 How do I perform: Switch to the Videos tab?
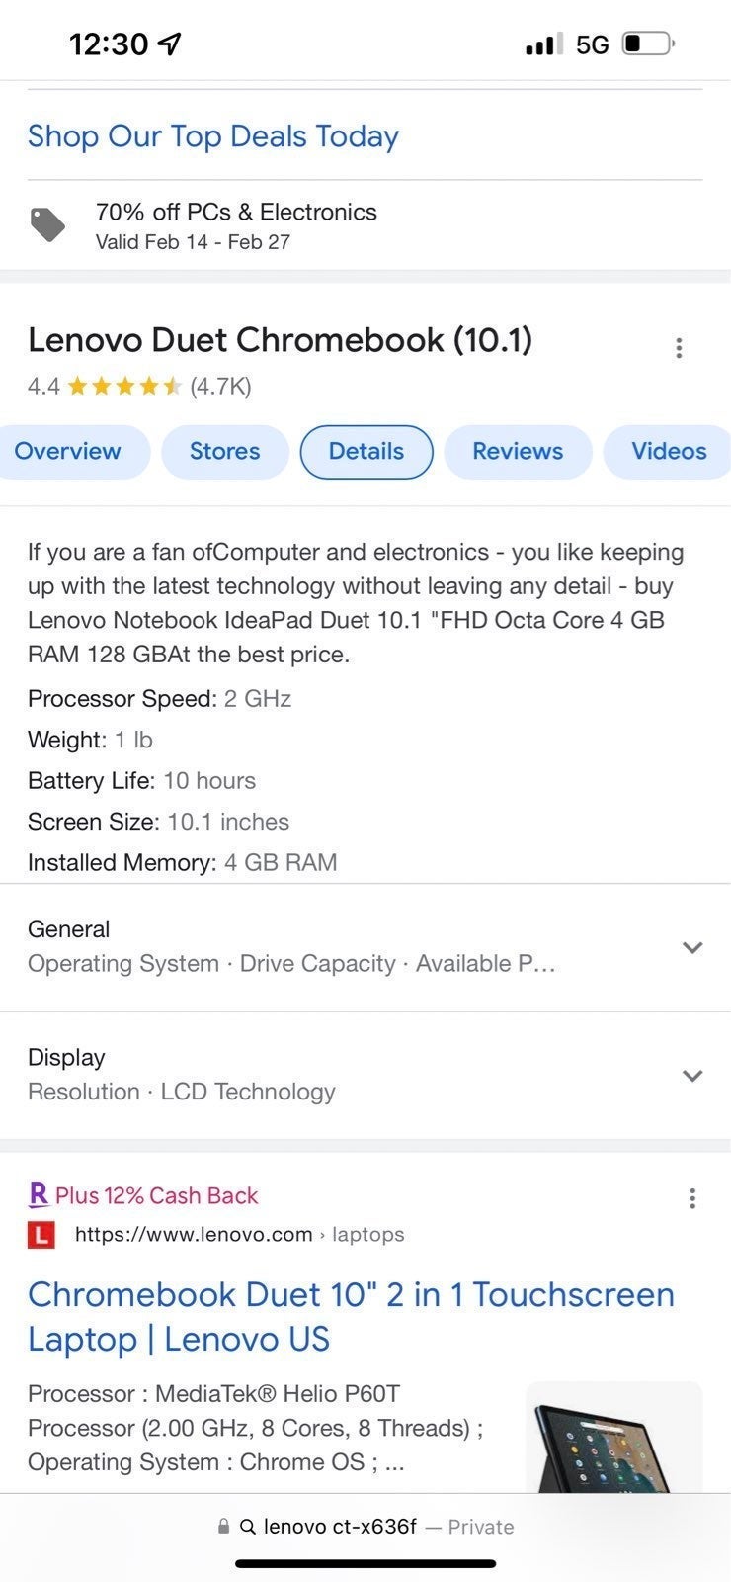pyautogui.click(x=668, y=452)
